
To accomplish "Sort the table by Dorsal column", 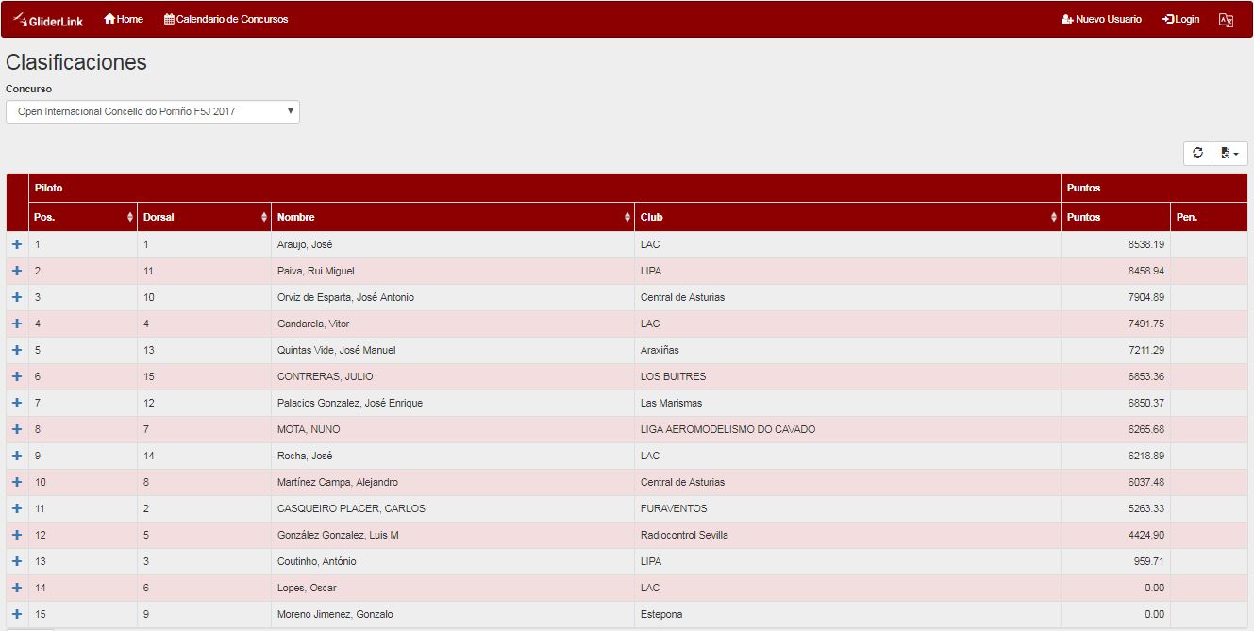I will (x=204, y=217).
